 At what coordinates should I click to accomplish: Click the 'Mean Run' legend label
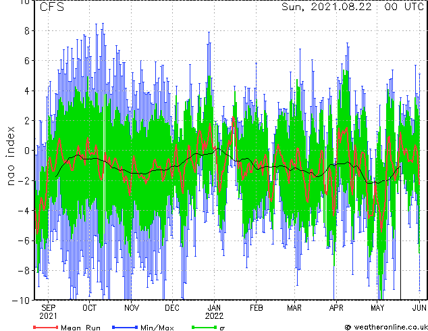[80, 328]
